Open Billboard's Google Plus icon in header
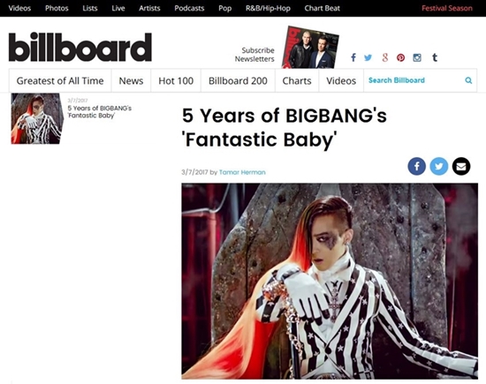The width and height of the screenshot is (486, 384). pyautogui.click(x=385, y=57)
